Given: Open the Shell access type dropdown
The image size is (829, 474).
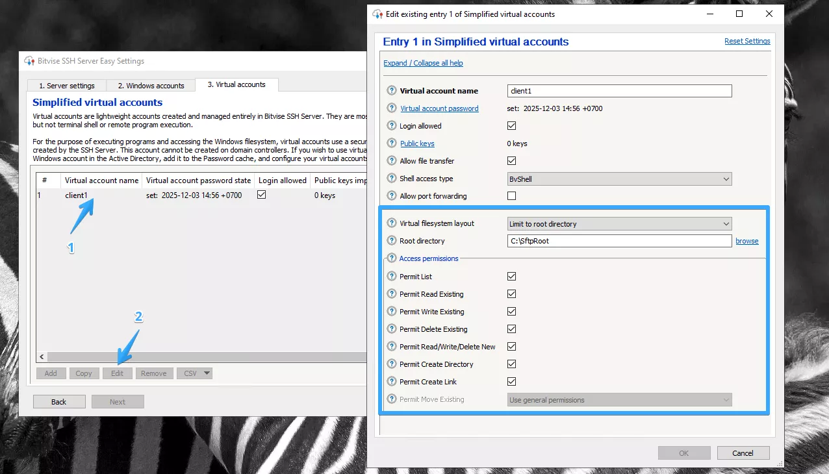Looking at the screenshot, I should click(619, 179).
